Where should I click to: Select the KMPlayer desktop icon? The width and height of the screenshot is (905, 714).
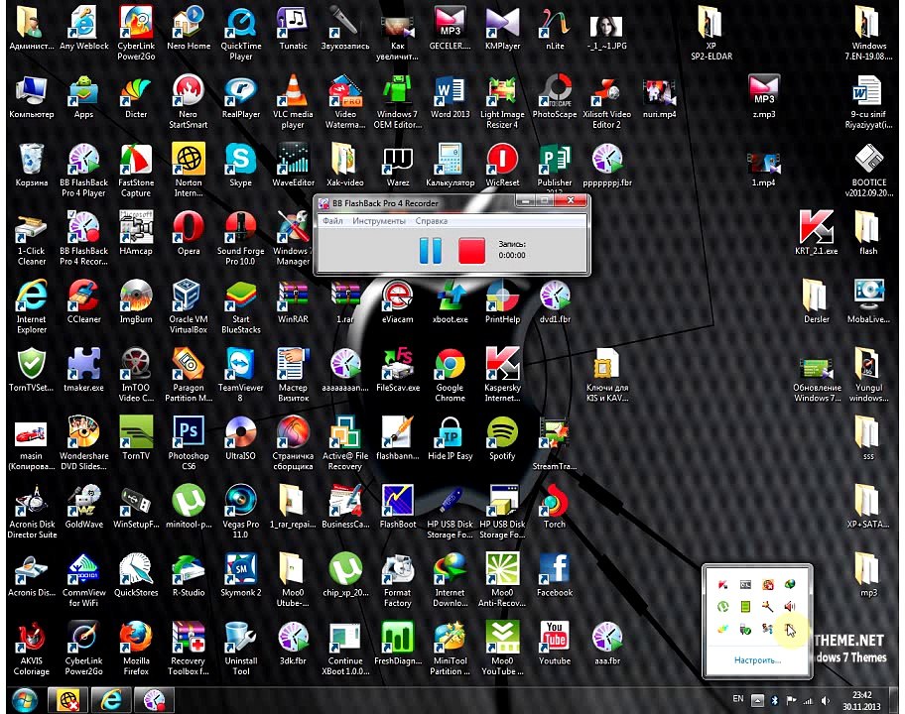[x=502, y=29]
